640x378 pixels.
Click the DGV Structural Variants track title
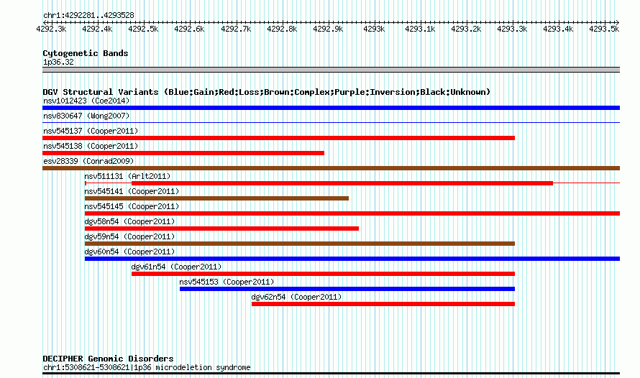[x=267, y=92]
